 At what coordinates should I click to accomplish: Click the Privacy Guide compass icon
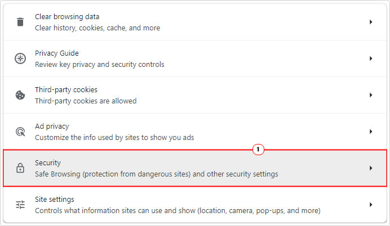[20, 58]
